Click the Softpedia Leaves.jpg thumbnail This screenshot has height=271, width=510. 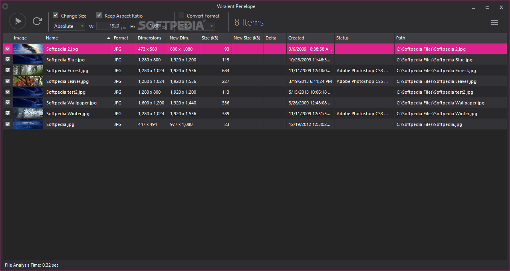pos(28,81)
